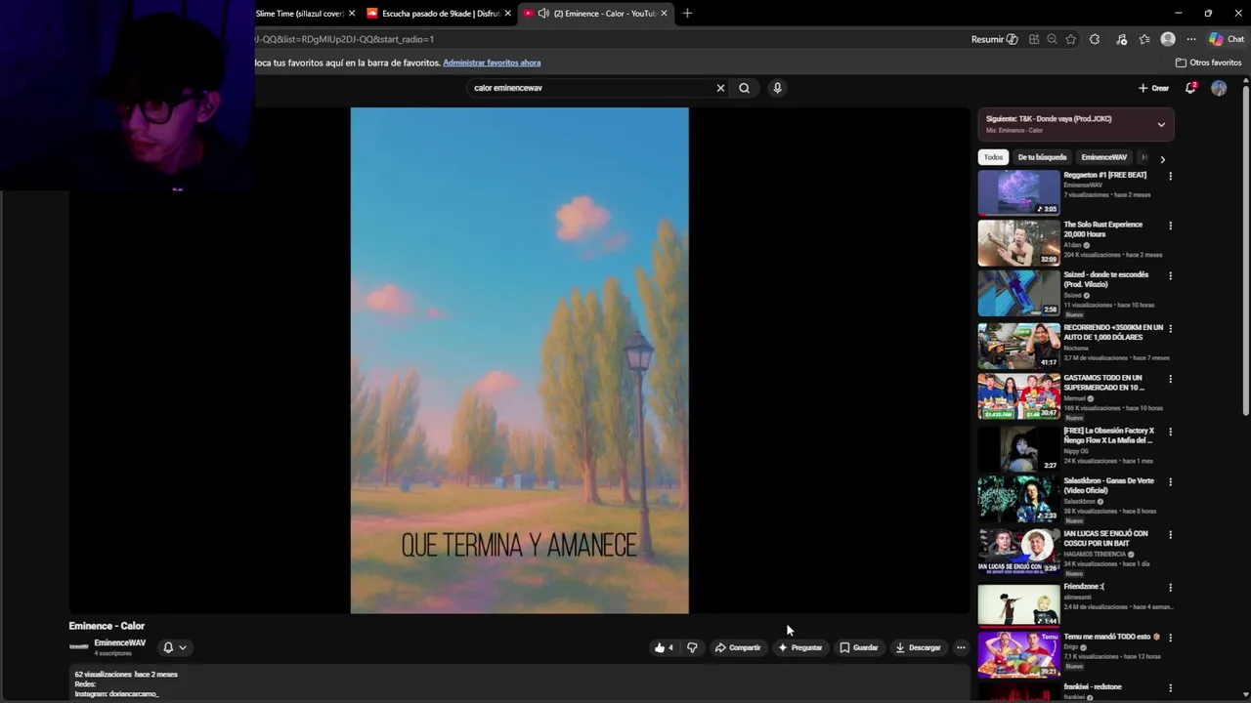The width and height of the screenshot is (1251, 703).
Task: Open options for La Obsesión Factory video
Action: 1170,432
